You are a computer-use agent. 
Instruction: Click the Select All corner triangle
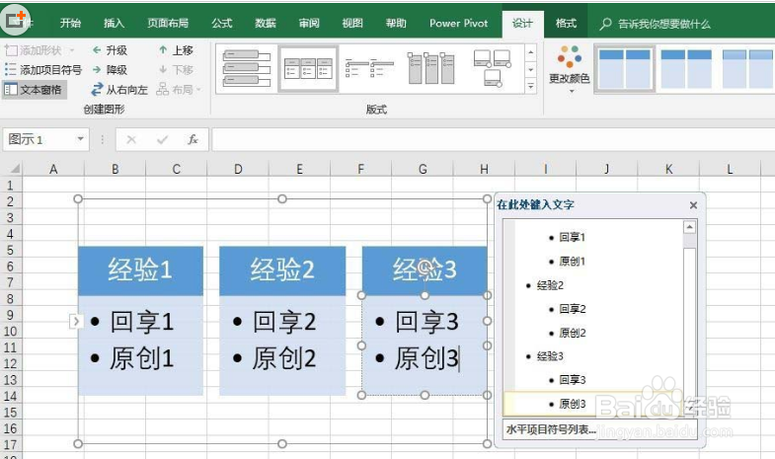14,169
